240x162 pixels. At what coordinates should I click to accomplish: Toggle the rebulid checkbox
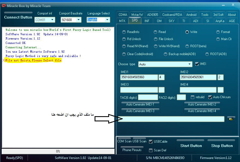192,97
